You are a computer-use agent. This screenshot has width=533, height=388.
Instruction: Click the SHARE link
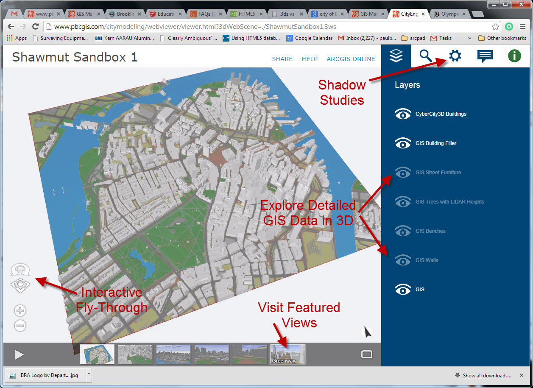pyautogui.click(x=282, y=59)
